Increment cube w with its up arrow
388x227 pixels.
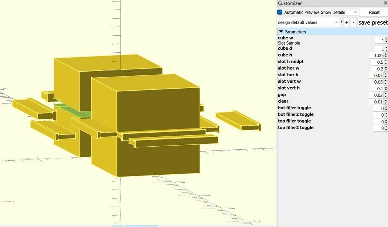pyautogui.click(x=386, y=39)
